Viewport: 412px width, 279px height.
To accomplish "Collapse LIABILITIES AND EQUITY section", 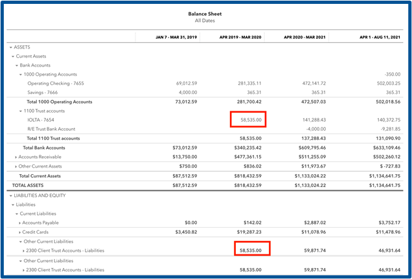I will pyautogui.click(x=11, y=195).
